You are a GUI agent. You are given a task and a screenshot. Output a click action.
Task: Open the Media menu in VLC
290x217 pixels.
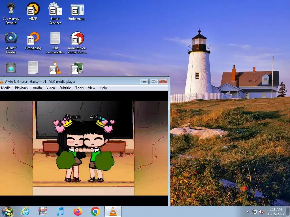coord(6,88)
